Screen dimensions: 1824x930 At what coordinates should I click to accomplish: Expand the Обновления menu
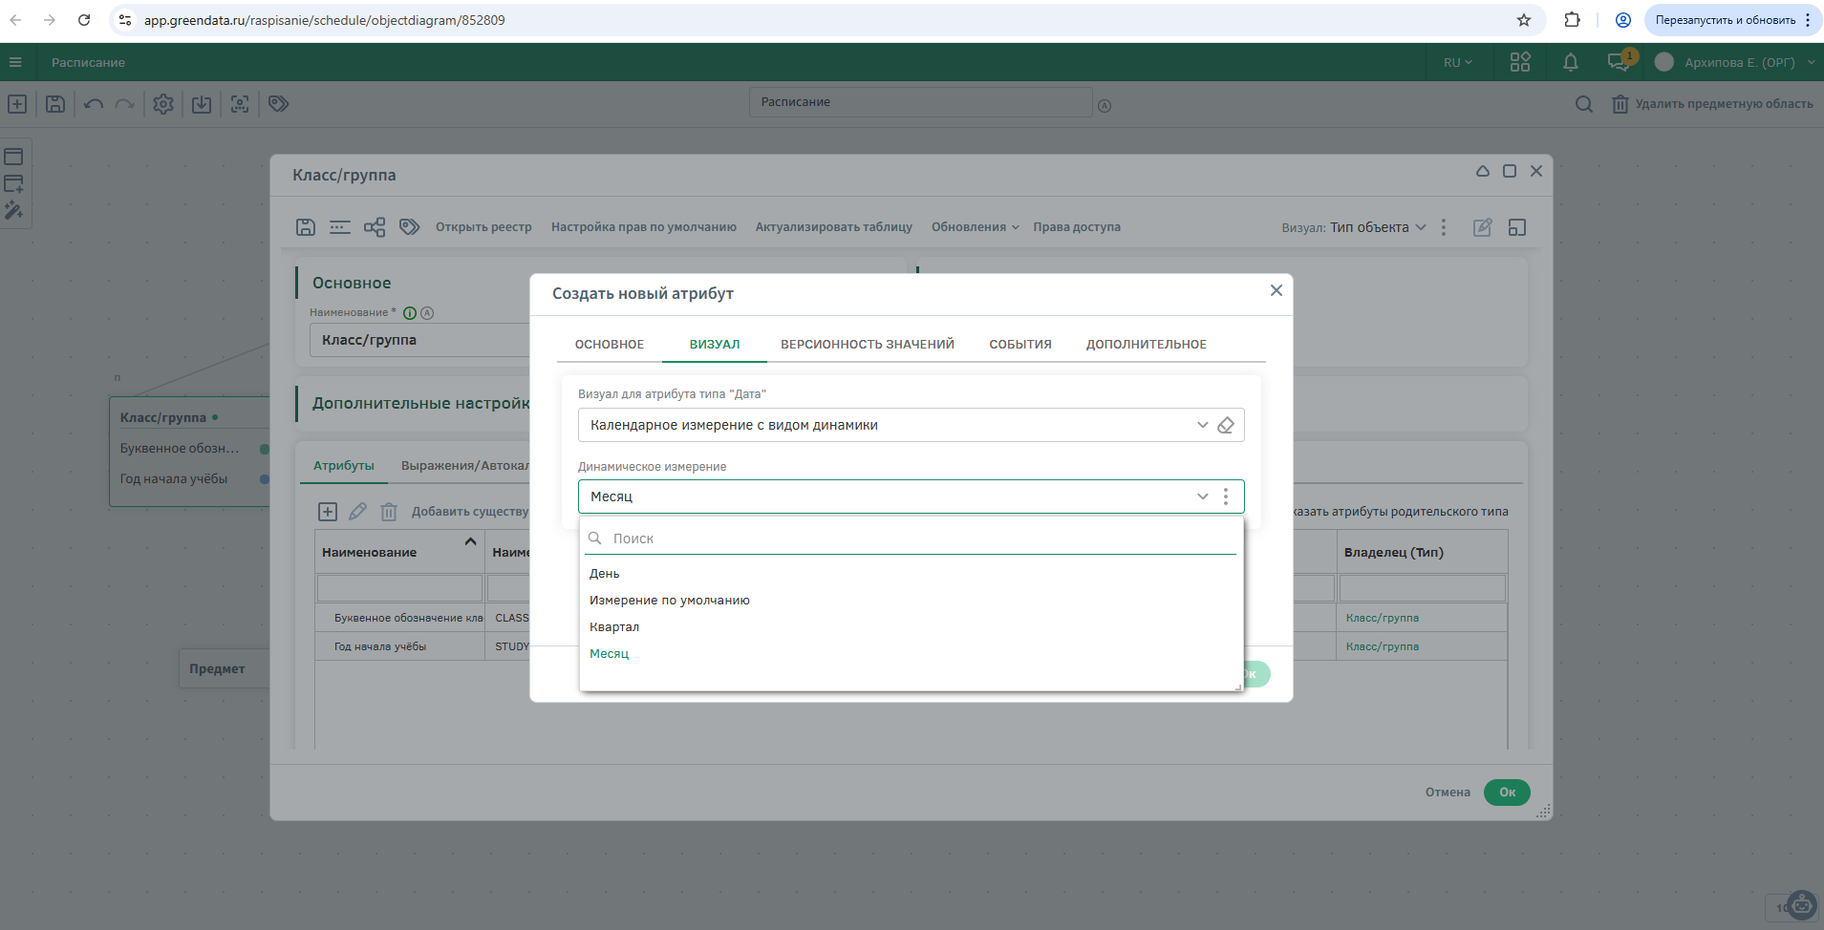[x=975, y=227]
